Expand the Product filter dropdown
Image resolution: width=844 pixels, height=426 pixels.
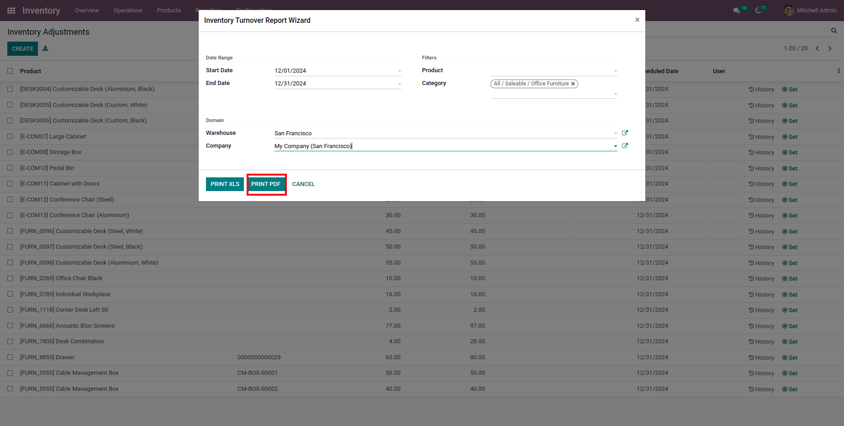[616, 71]
